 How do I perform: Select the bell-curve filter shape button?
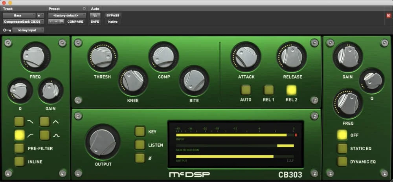pos(45,135)
